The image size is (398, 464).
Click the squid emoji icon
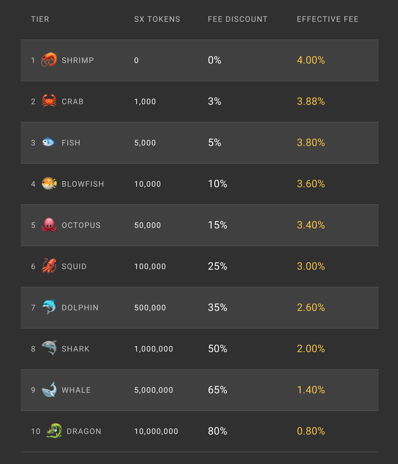(49, 266)
